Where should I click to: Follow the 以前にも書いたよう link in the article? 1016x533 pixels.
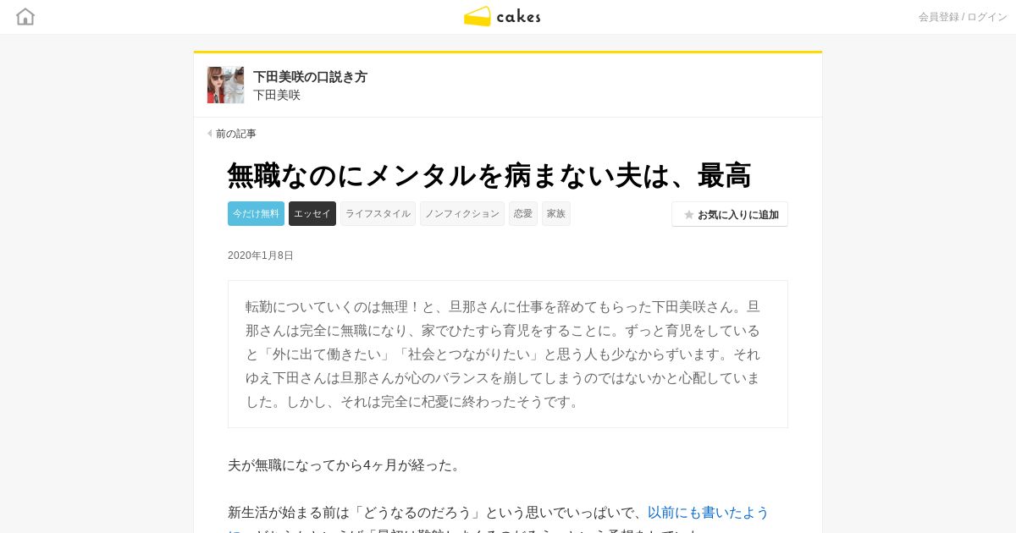pyautogui.click(x=708, y=512)
